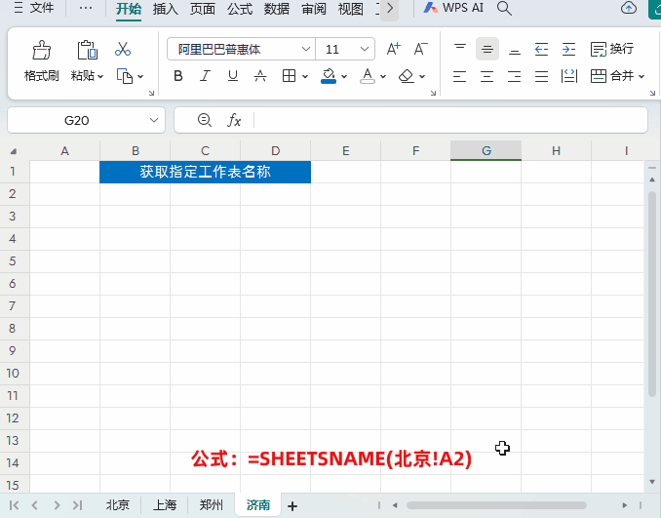Apply strikethrough formatting
This screenshot has height=518, width=661.
point(260,76)
